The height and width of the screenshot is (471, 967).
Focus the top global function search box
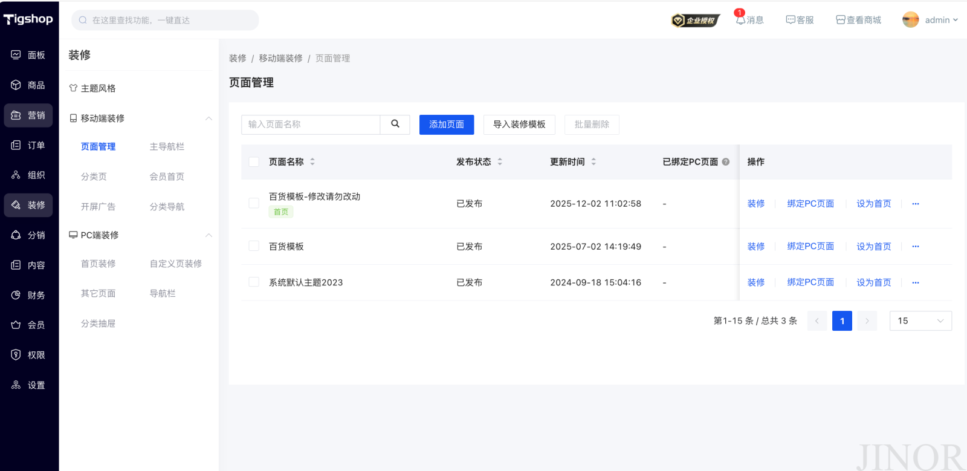(x=165, y=20)
